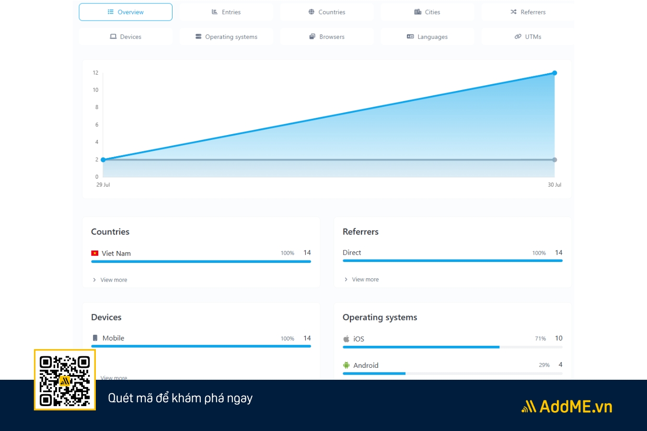Click the 29% value for Android
Viewport: 647px width, 431px height.
point(544,365)
